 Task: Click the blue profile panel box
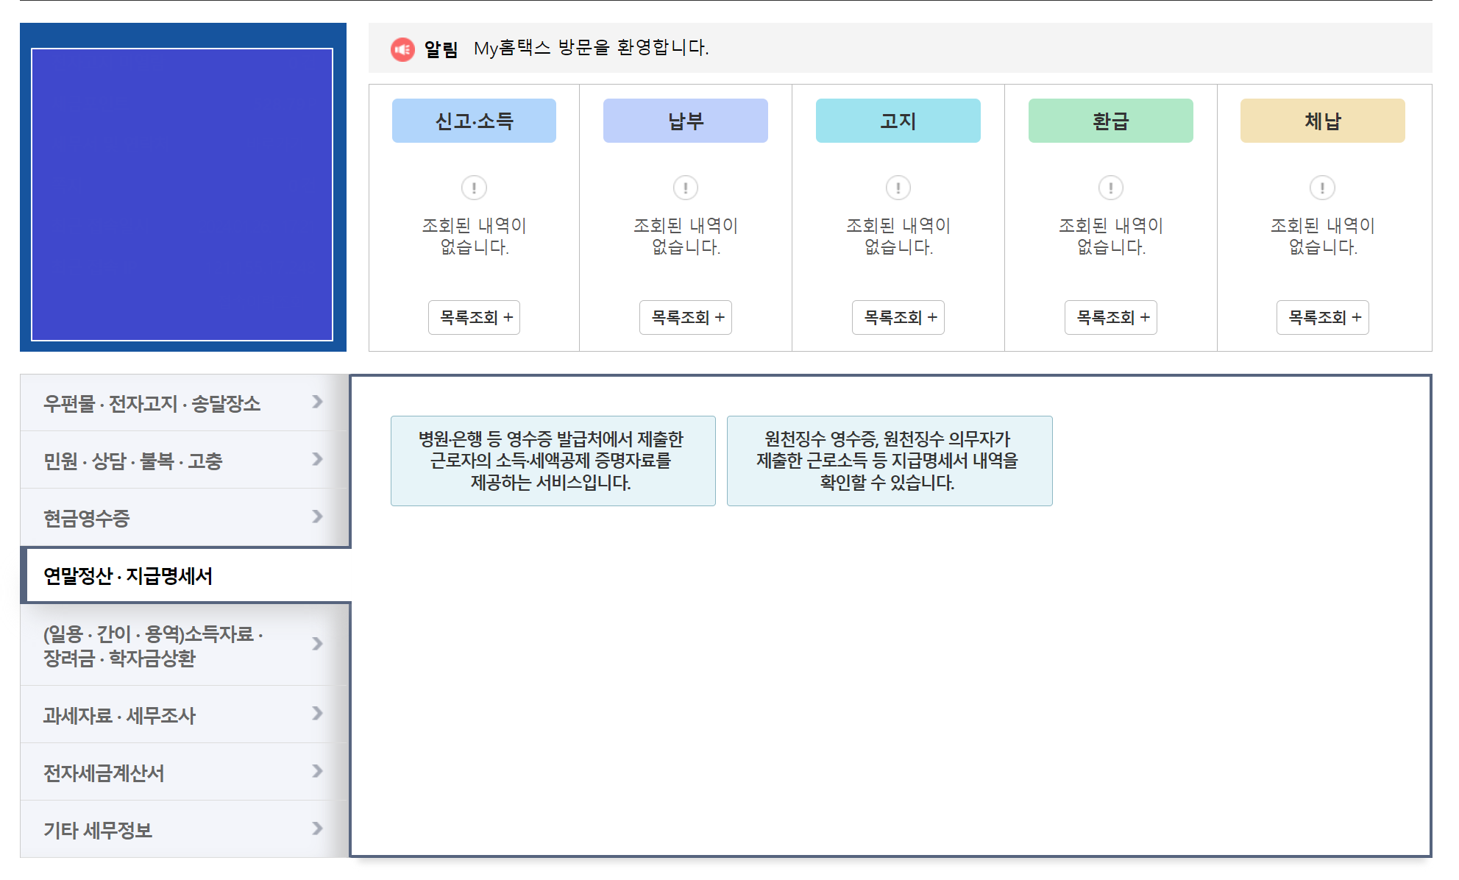[x=182, y=195]
